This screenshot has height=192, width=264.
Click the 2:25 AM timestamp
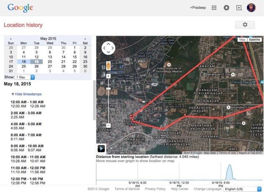17,117
